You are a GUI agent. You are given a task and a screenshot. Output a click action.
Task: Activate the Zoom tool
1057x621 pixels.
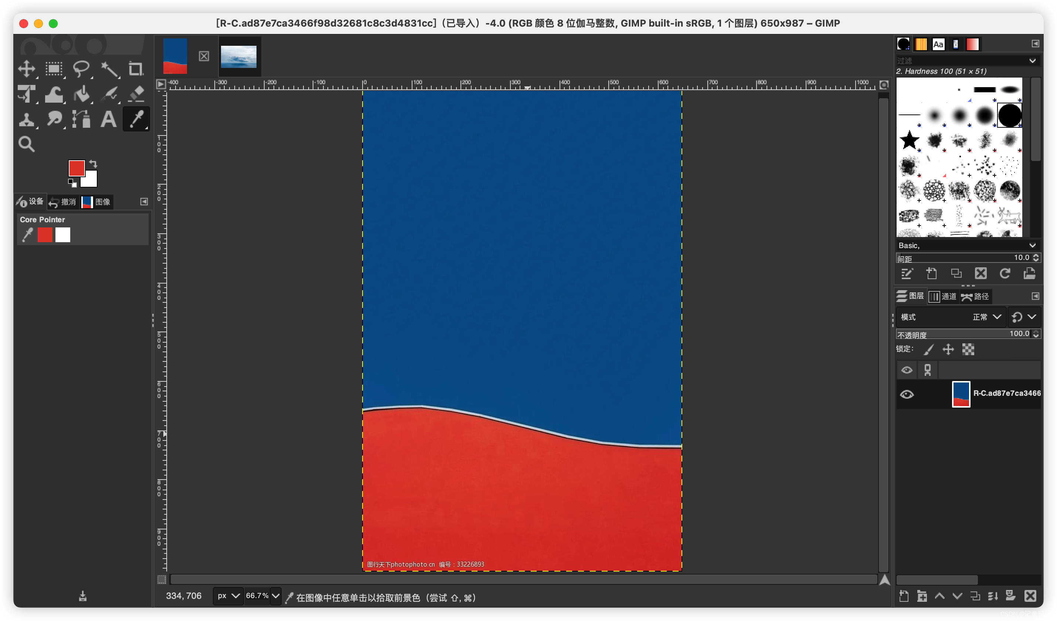(x=27, y=144)
